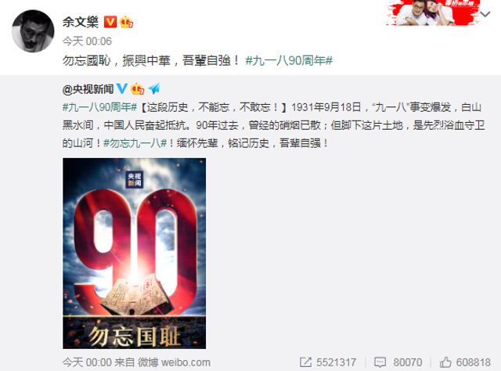Image resolution: width=501 pixels, height=371 pixels.
Task: Click the repost icon with 5521317
Action: coord(328,362)
